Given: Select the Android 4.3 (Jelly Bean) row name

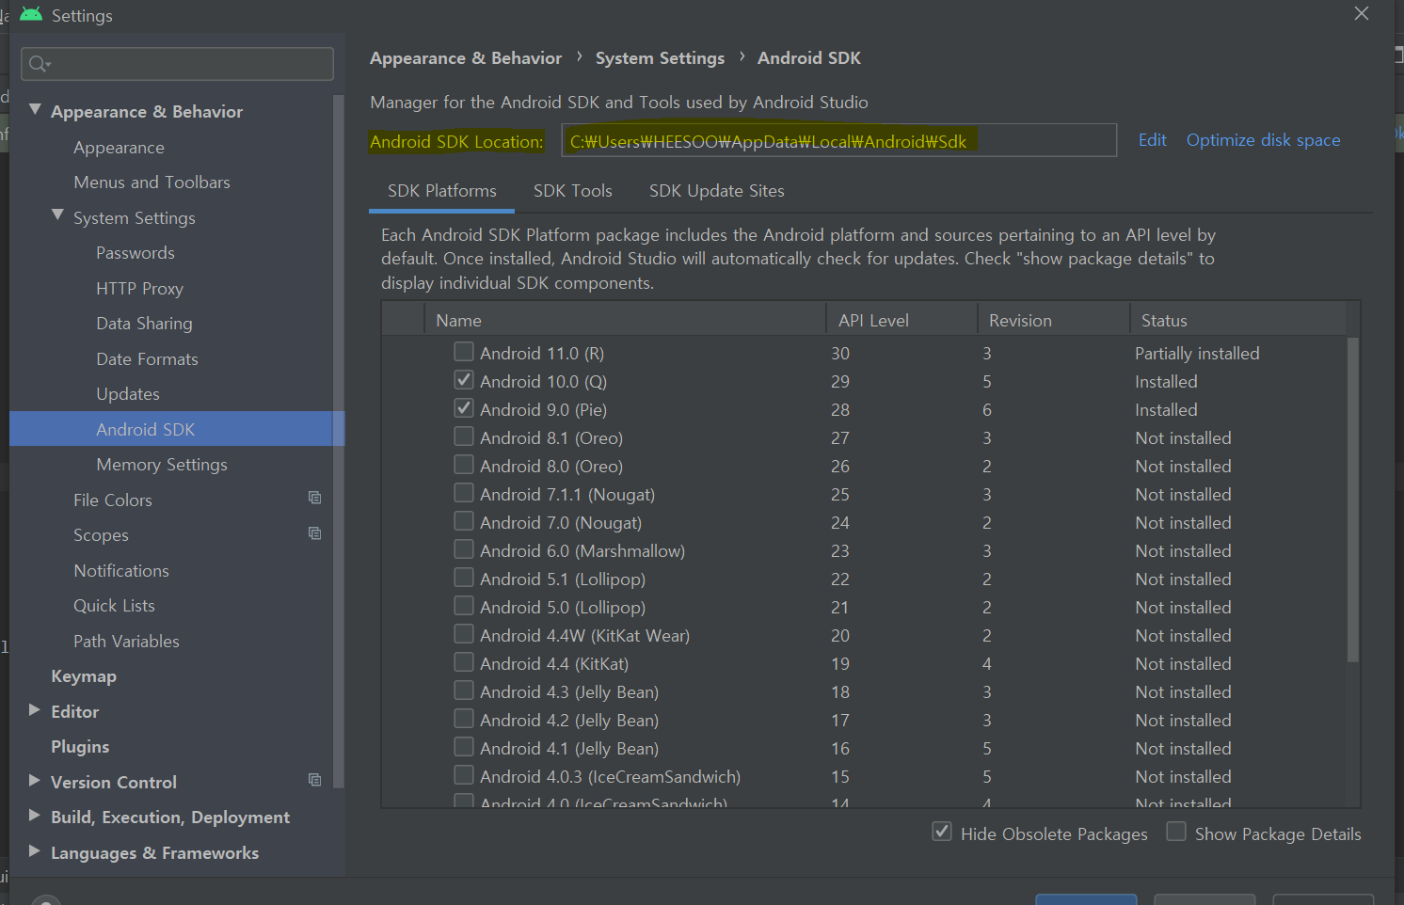Looking at the screenshot, I should pos(569,692).
